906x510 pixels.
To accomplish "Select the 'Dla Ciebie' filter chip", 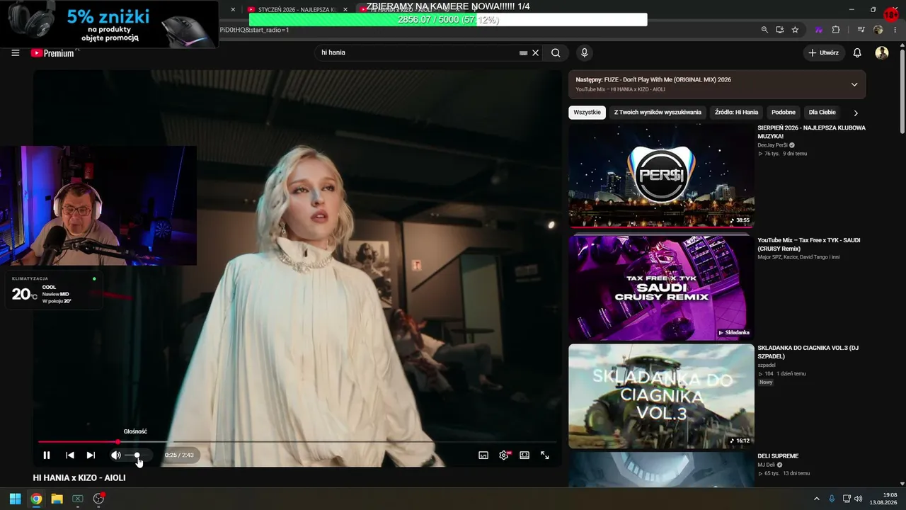I will pos(822,112).
